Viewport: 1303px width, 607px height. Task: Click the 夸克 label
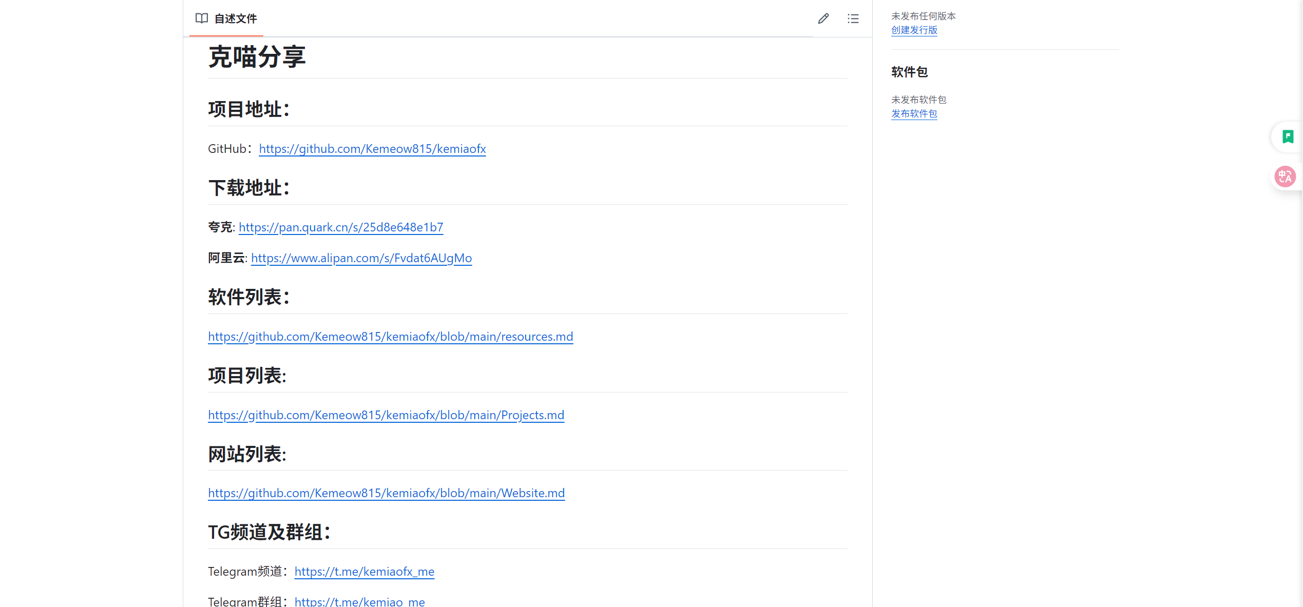click(220, 227)
